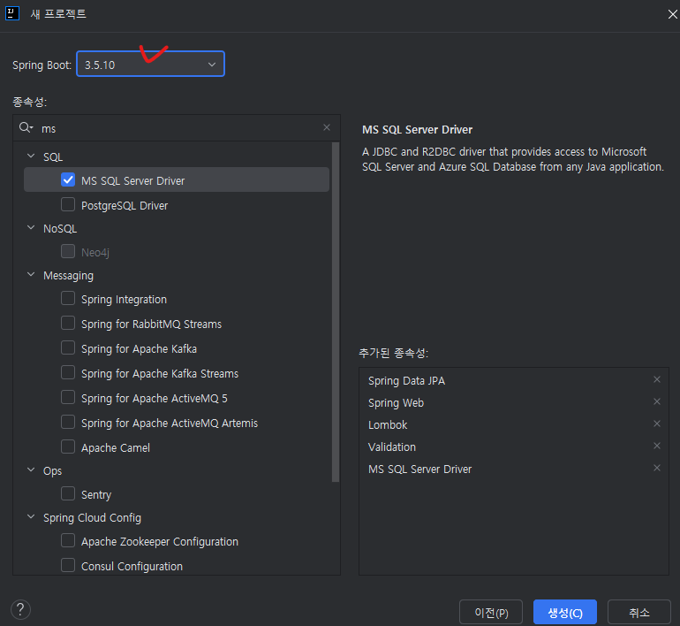This screenshot has height=626, width=680.
Task: Remove Validation from added dependencies
Action: [x=656, y=447]
